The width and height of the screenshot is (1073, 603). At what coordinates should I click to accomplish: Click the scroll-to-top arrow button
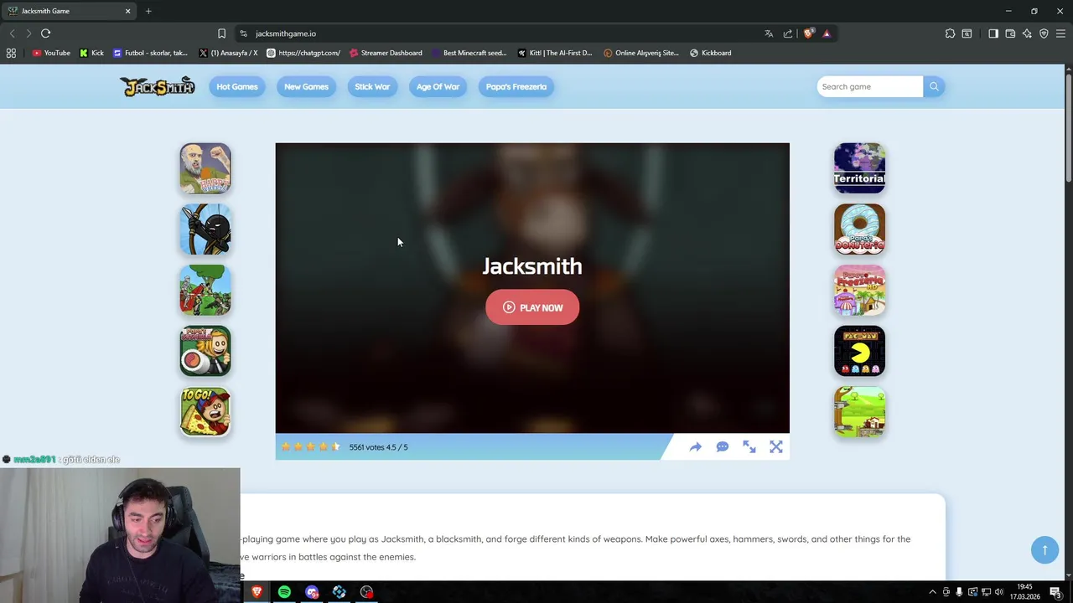click(1044, 549)
